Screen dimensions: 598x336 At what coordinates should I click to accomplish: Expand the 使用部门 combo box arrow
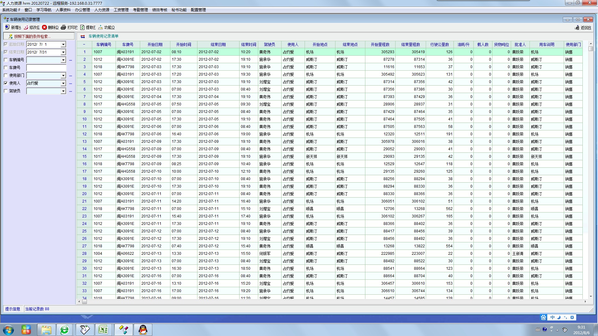(63, 75)
